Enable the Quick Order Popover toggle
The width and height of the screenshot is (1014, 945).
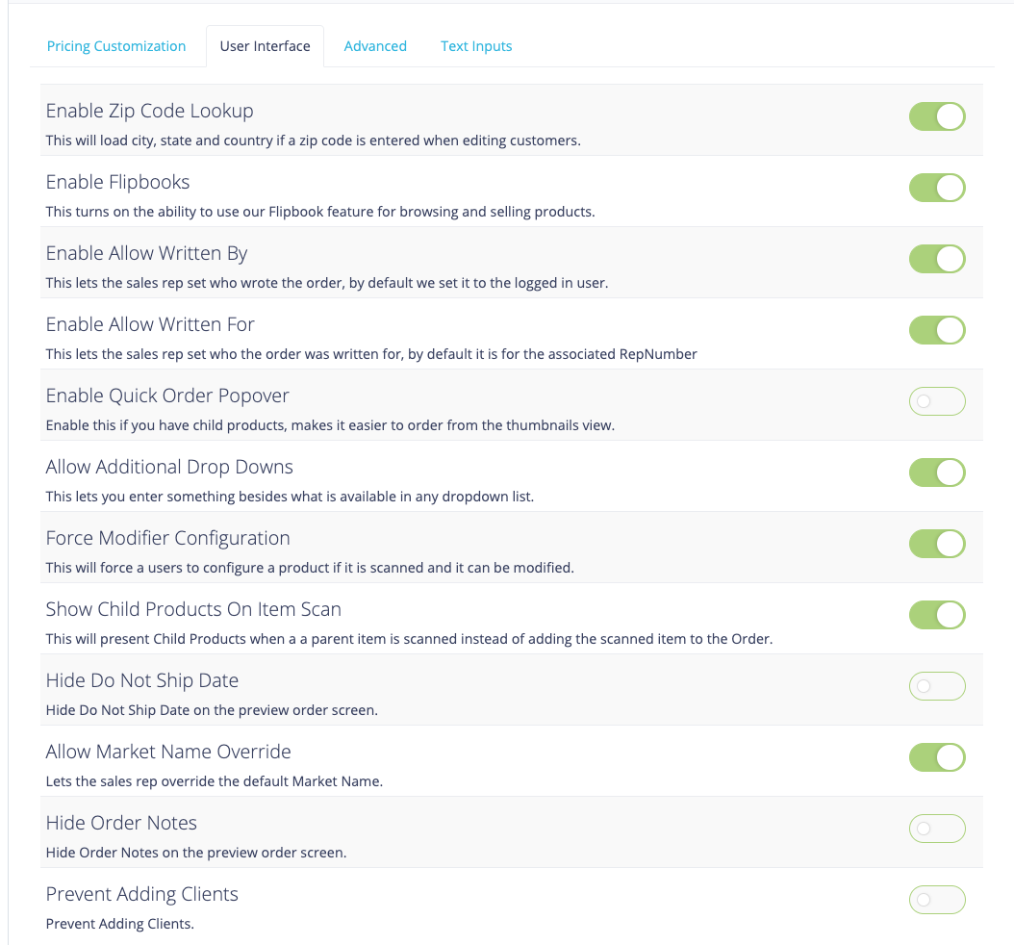[937, 401]
